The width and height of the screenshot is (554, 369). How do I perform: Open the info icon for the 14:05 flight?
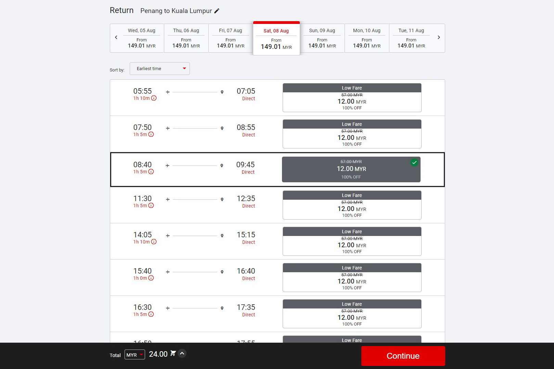154,242
